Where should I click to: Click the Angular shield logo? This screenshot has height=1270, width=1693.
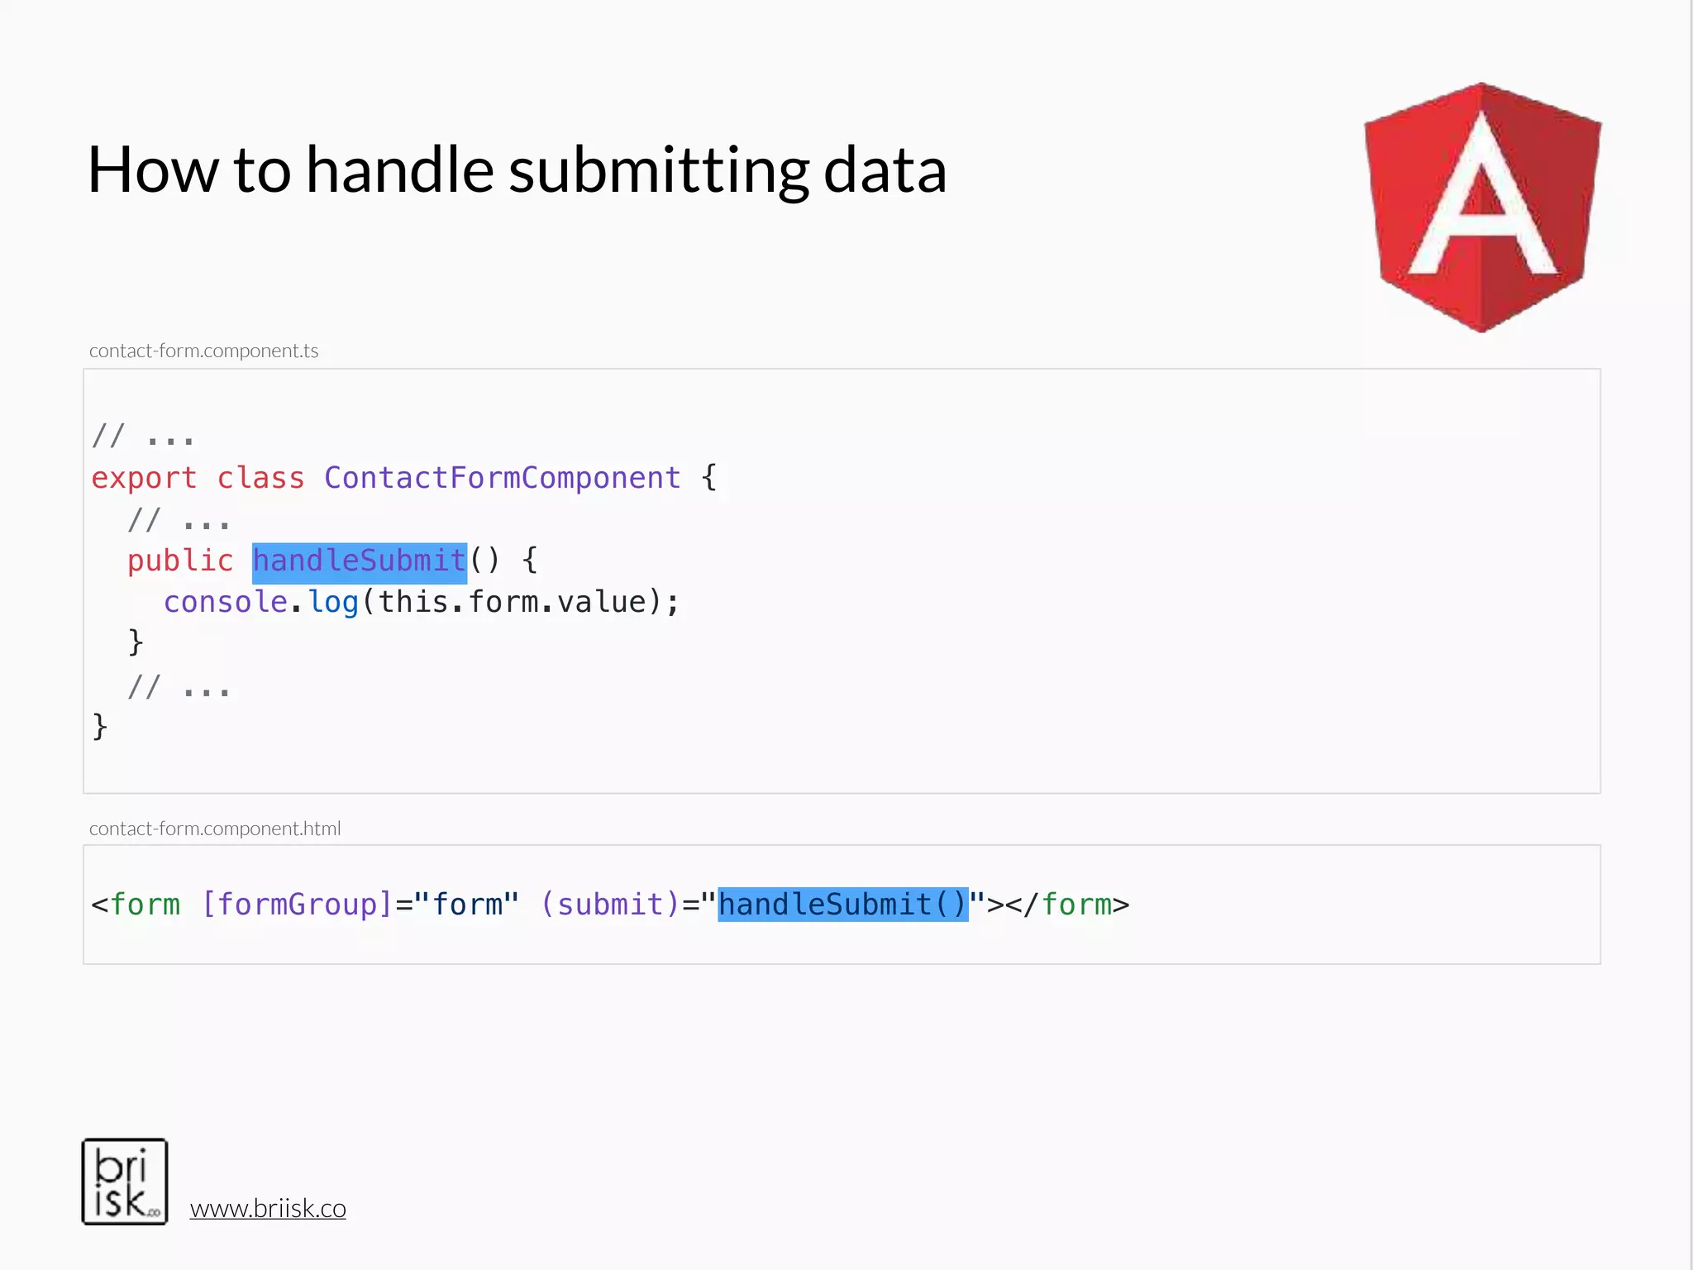point(1482,208)
